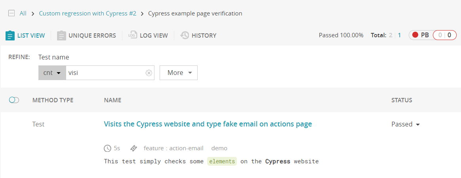Open the Visits the Cypress website test item
Image resolution: width=461 pixels, height=178 pixels.
tap(208, 124)
